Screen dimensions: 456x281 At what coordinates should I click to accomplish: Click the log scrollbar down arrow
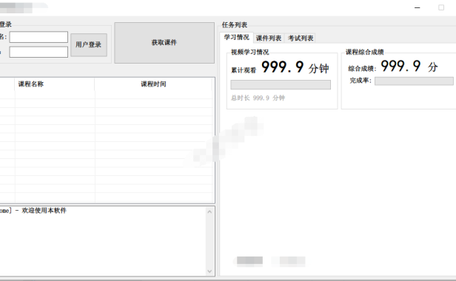click(209, 271)
